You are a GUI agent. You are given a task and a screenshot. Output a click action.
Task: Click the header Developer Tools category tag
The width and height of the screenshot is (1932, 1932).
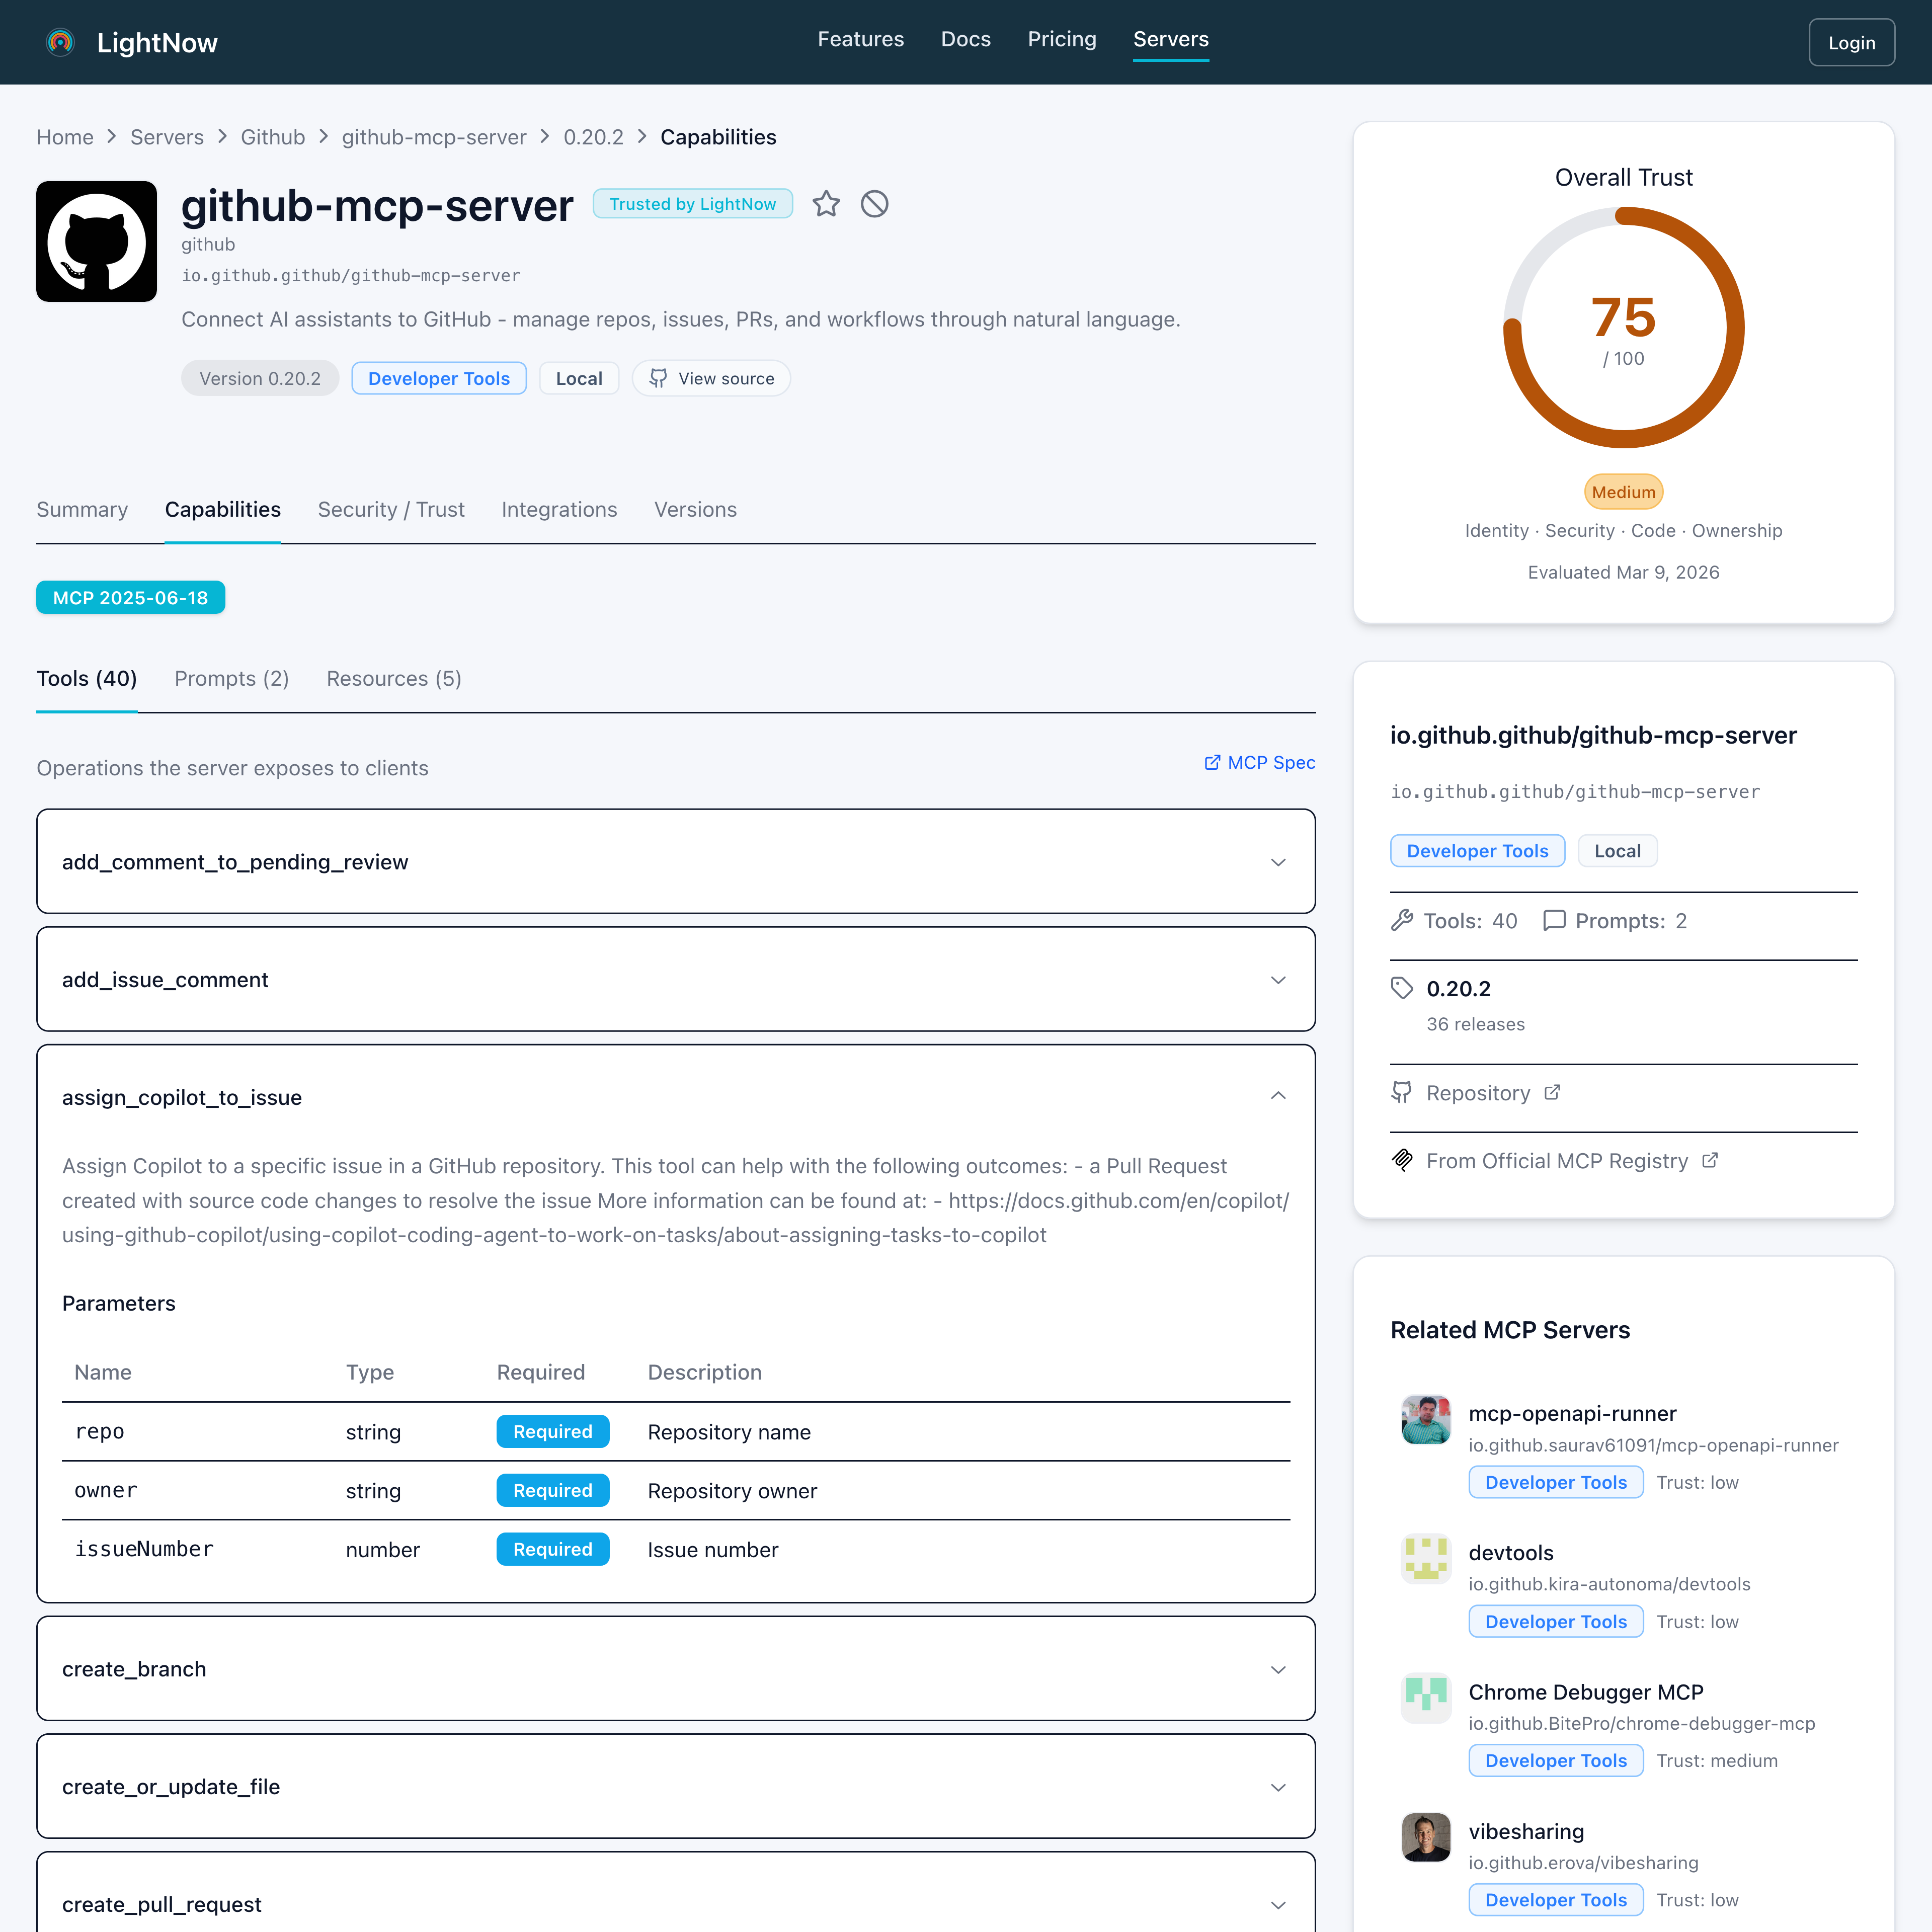click(438, 378)
